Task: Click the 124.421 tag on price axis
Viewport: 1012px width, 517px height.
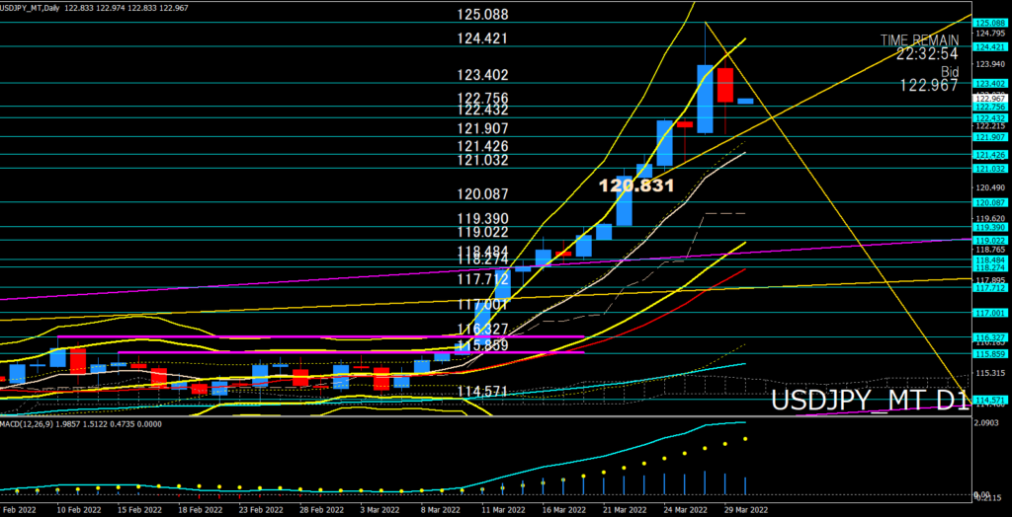Action: click(990, 47)
